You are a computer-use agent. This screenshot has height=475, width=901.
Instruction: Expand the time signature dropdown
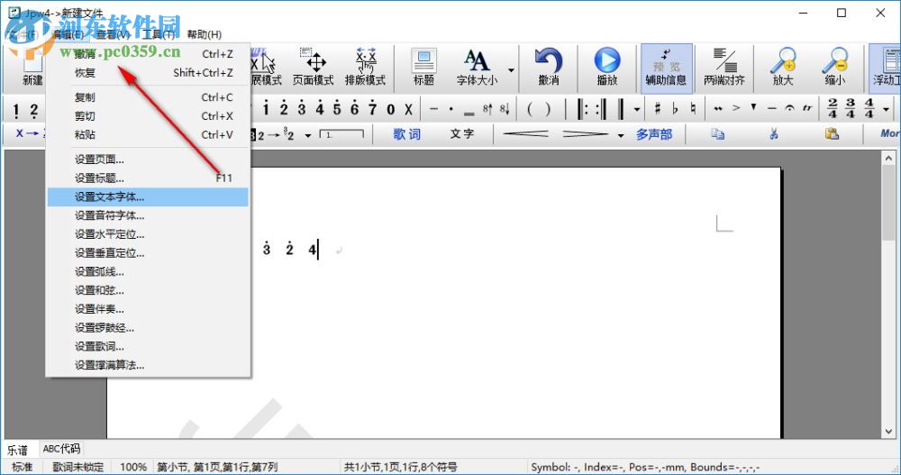pyautogui.click(x=887, y=109)
